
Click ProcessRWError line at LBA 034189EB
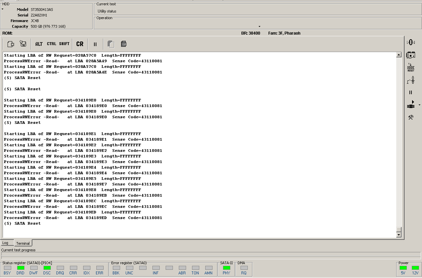(83, 195)
